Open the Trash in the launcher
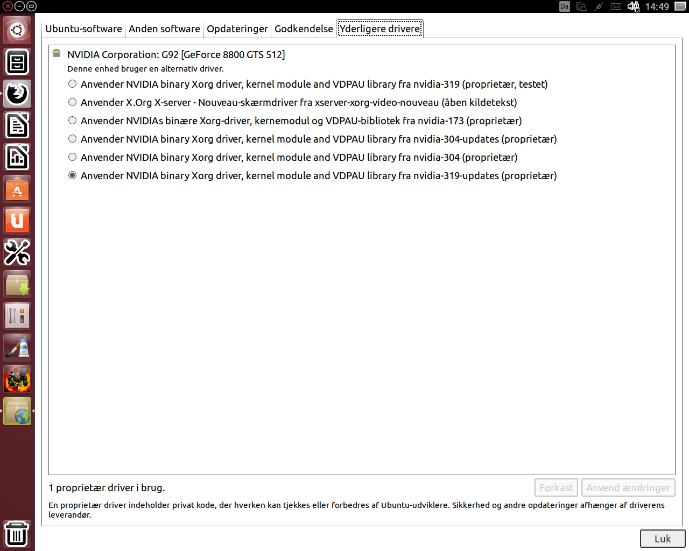 17,534
